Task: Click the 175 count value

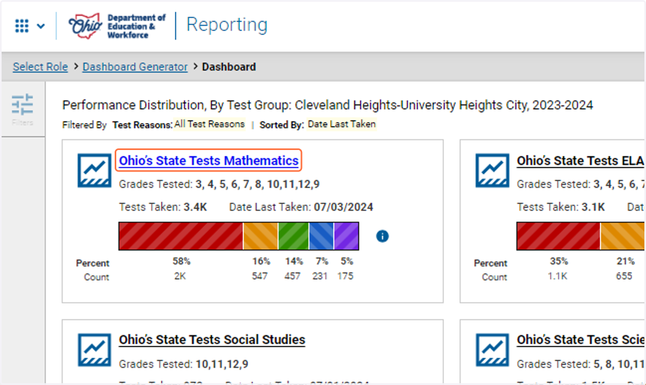Action: (x=346, y=276)
